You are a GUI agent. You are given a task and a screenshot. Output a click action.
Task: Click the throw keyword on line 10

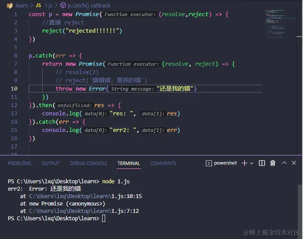click(64, 88)
